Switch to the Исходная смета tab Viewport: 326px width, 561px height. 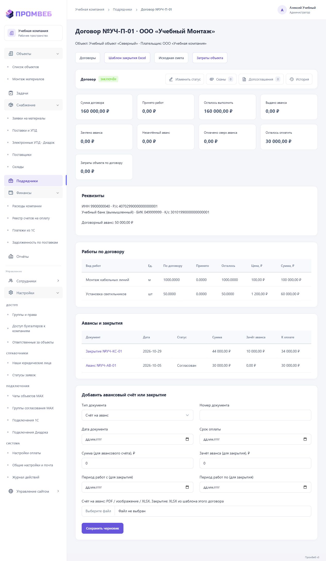[x=171, y=58]
